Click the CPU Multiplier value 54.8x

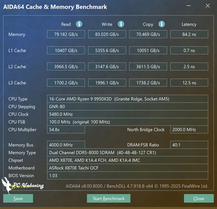[x=66, y=130]
